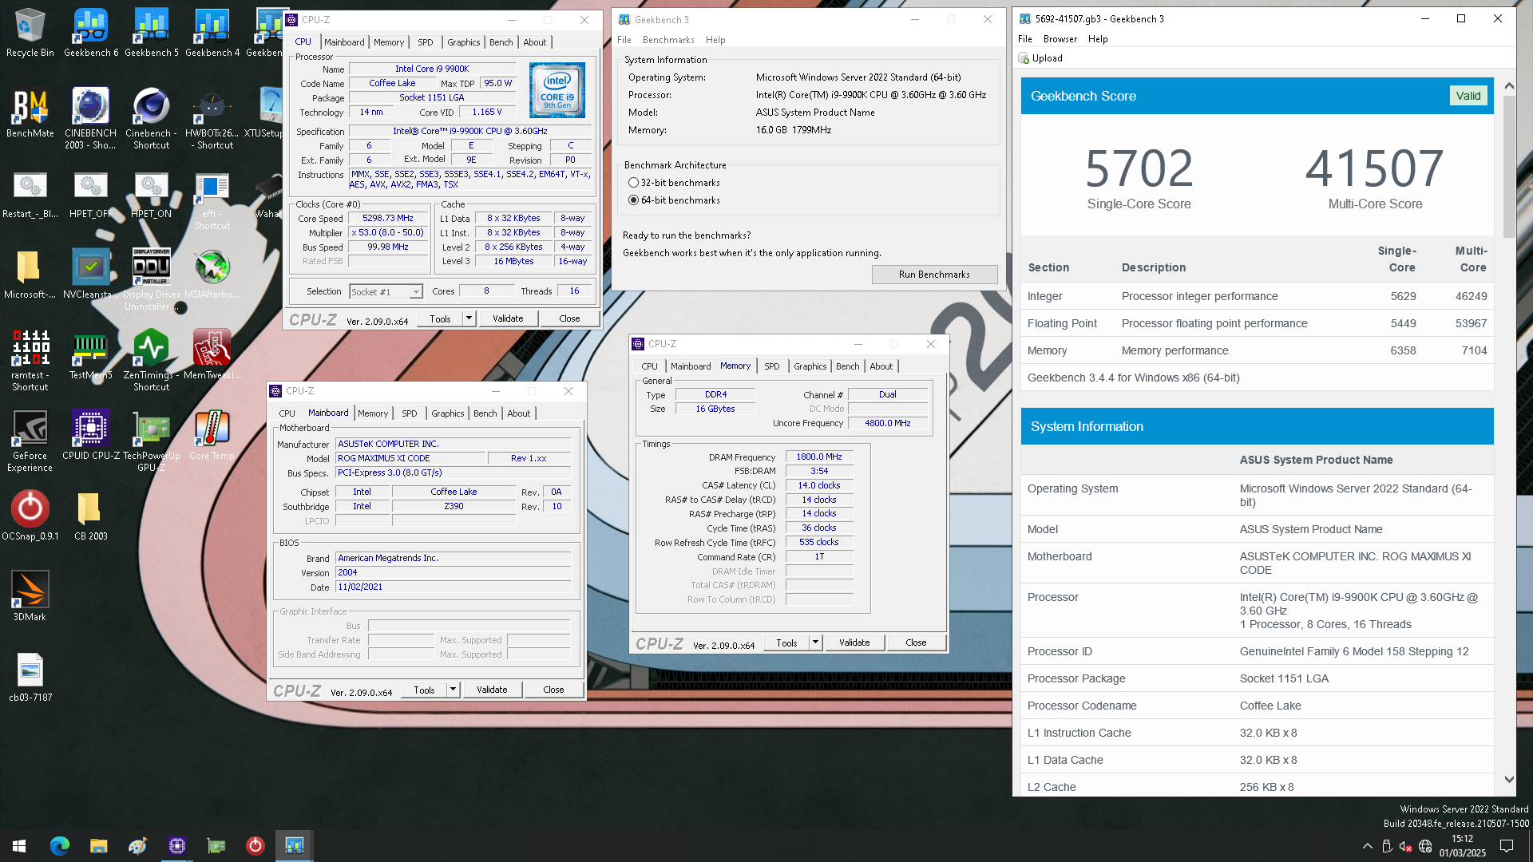Switch to Mainboard tab in top CPU-Z window

[x=344, y=42]
